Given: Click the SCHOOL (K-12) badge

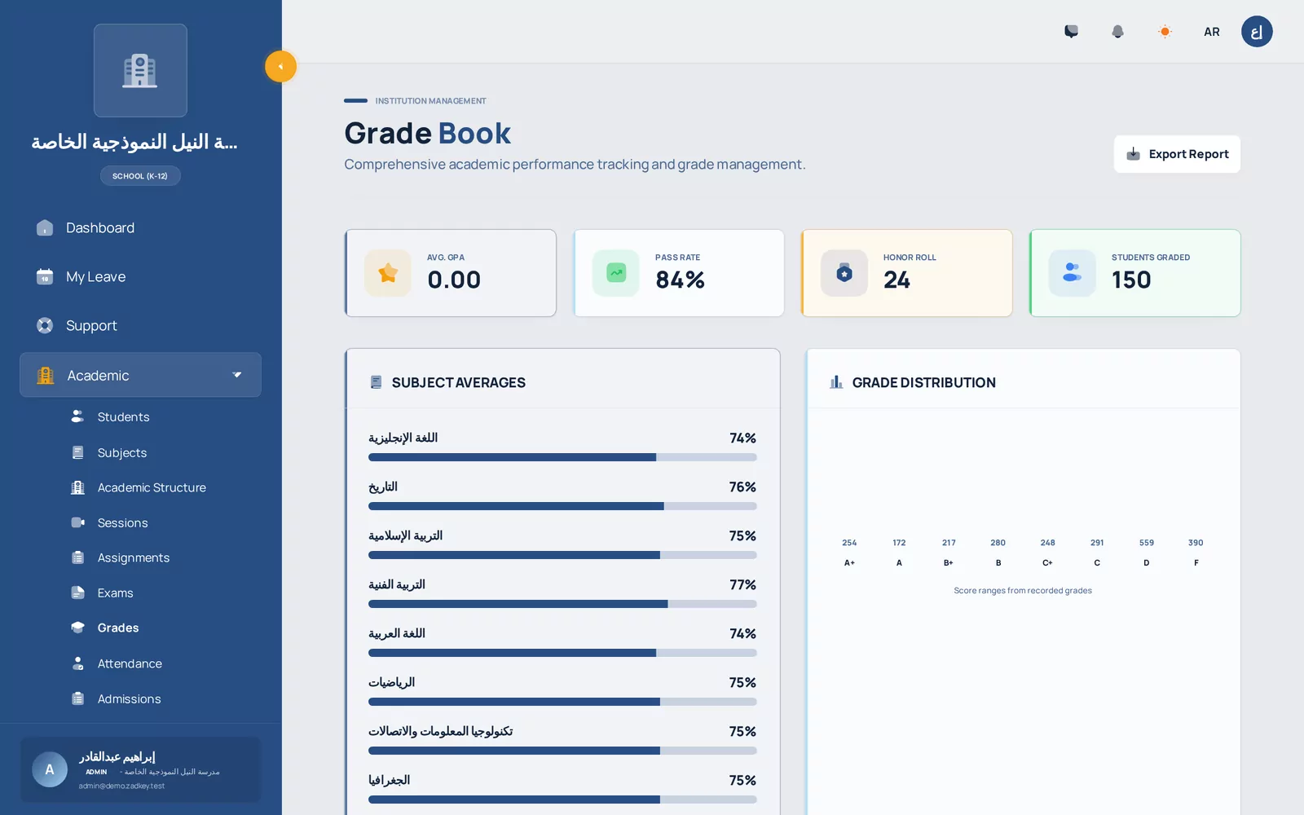Looking at the screenshot, I should coord(140,176).
